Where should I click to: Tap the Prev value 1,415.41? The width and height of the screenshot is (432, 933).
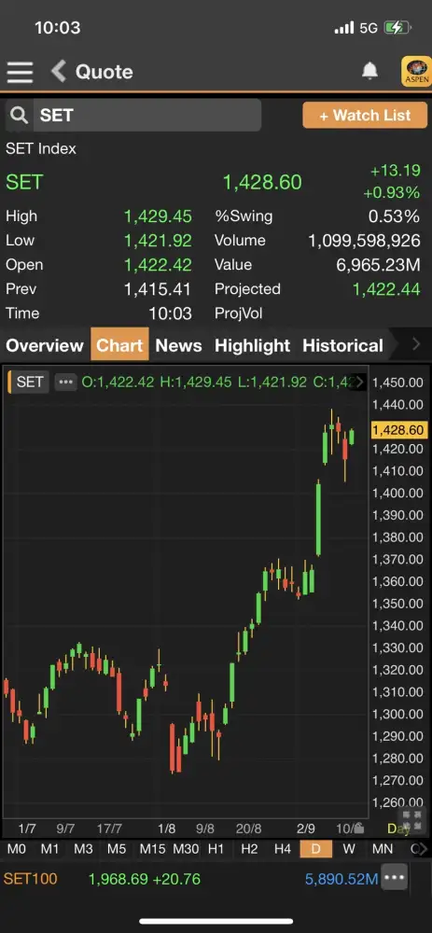click(x=158, y=289)
